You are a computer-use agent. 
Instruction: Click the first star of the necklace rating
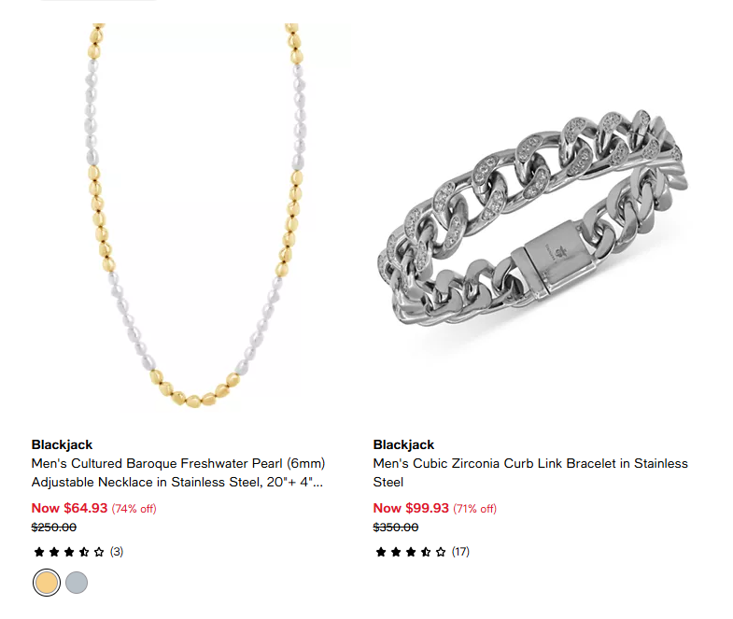(38, 552)
